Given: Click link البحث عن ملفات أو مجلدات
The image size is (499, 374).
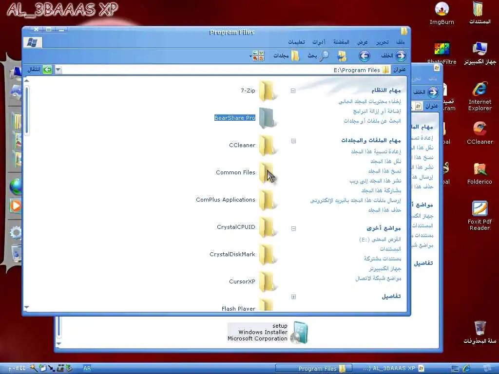Looking at the screenshot, I should tap(372, 121).
